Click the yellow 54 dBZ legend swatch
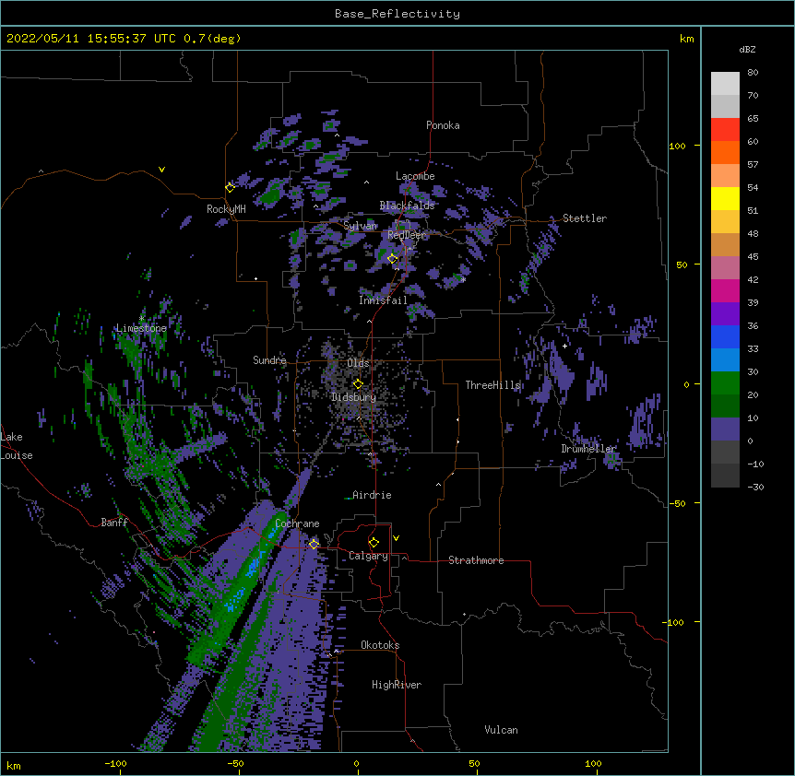The height and width of the screenshot is (776, 795). [x=725, y=198]
